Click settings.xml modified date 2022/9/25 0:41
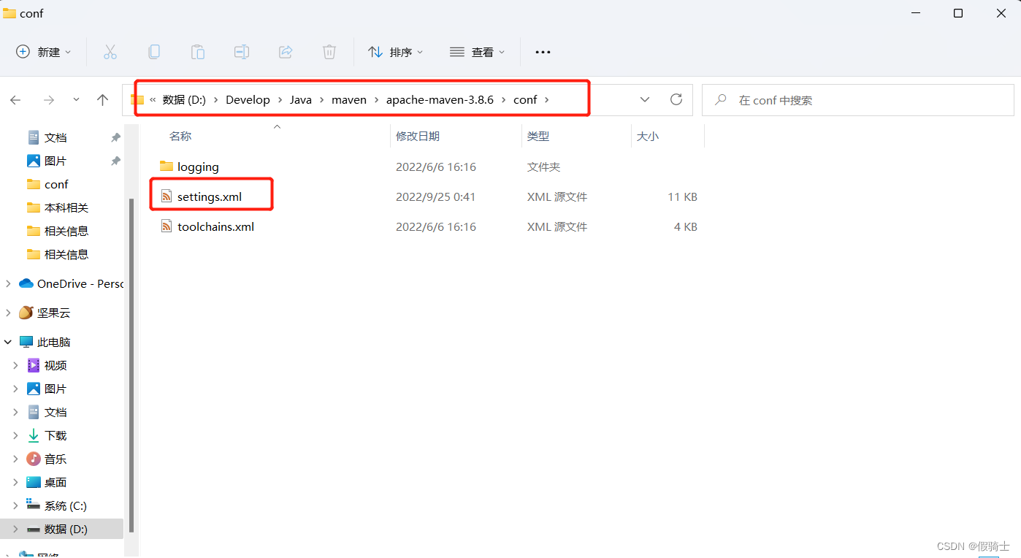This screenshot has width=1021, height=558. click(436, 196)
